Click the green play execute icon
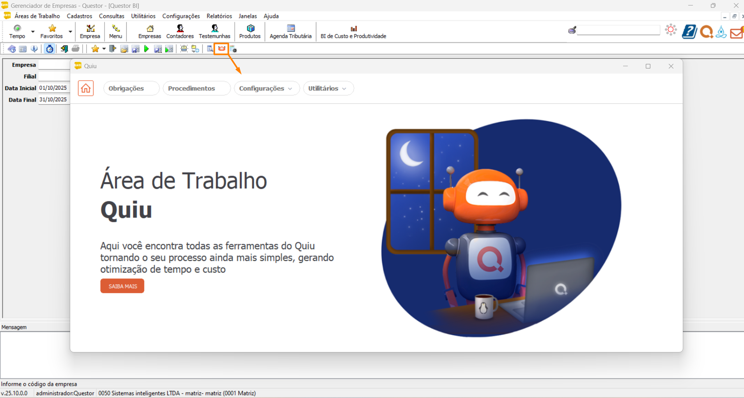The image size is (744, 398). [147, 49]
